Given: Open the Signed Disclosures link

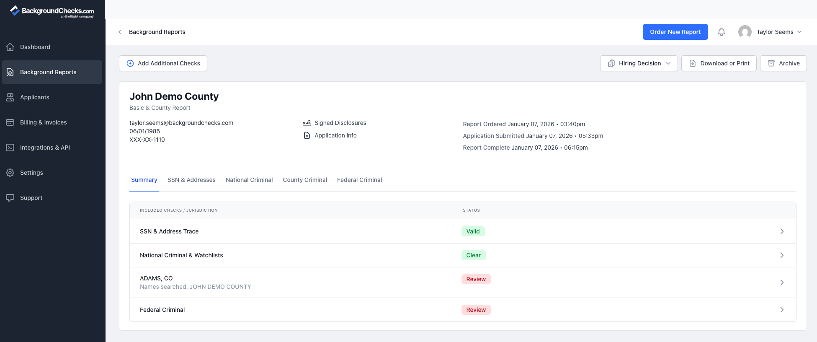Looking at the screenshot, I should pos(340,123).
